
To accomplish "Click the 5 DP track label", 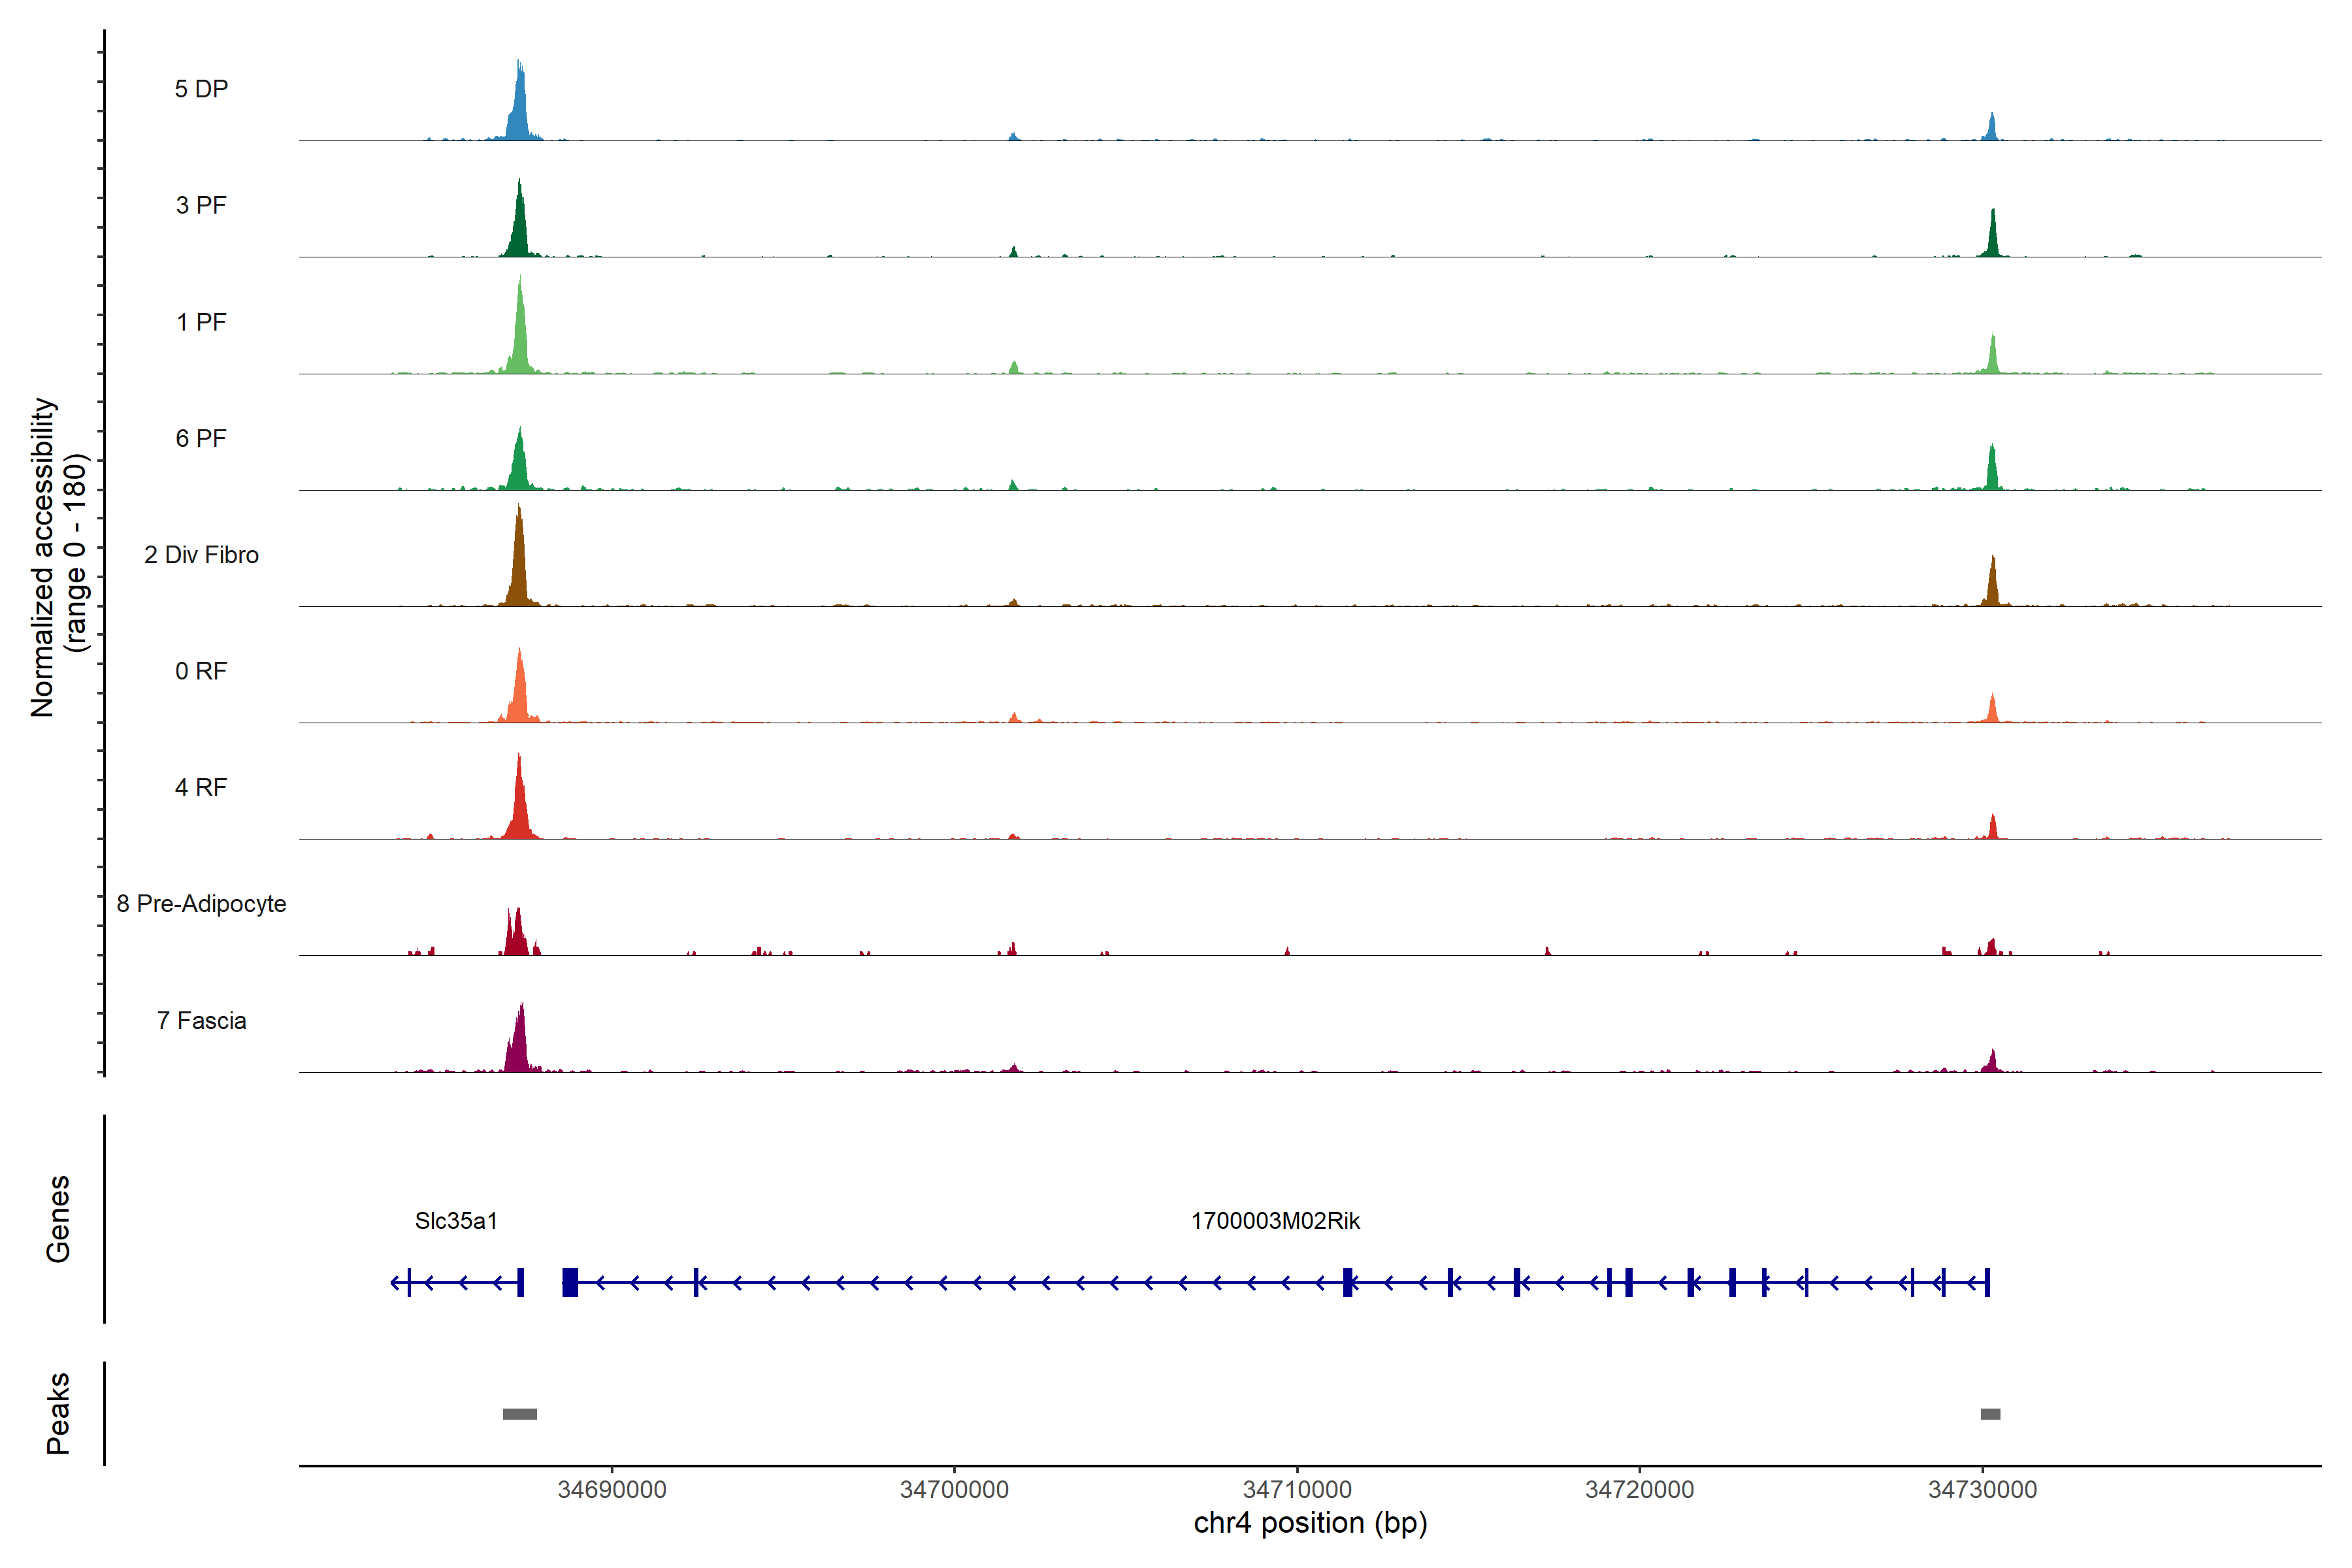I will (201, 89).
